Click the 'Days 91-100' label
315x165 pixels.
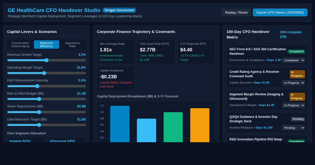click(264, 128)
